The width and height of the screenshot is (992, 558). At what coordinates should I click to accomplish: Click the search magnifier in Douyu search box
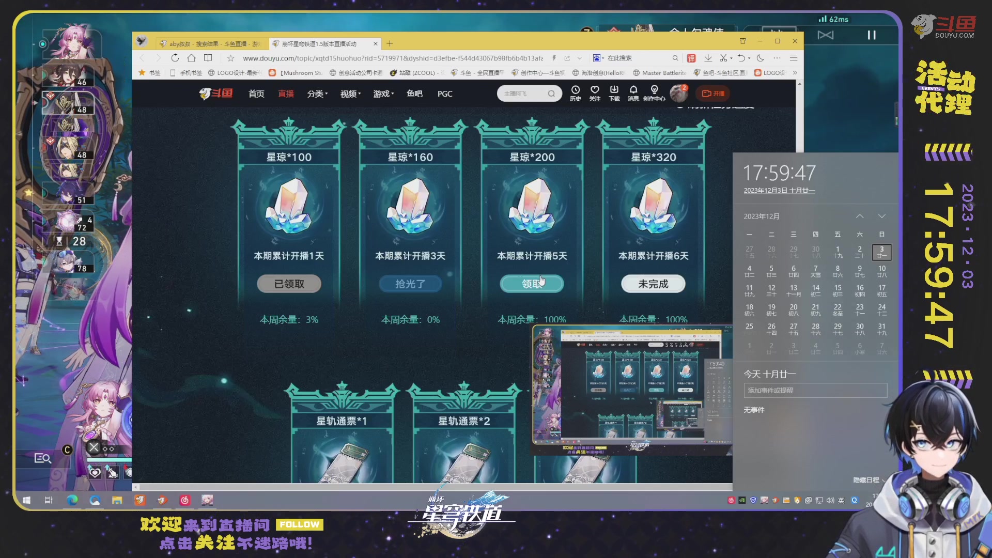[551, 94]
